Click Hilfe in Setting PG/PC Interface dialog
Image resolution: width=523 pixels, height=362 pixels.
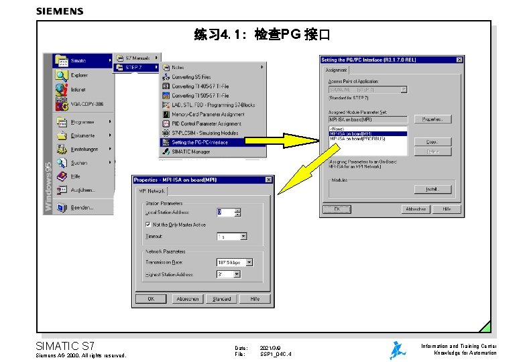point(447,209)
